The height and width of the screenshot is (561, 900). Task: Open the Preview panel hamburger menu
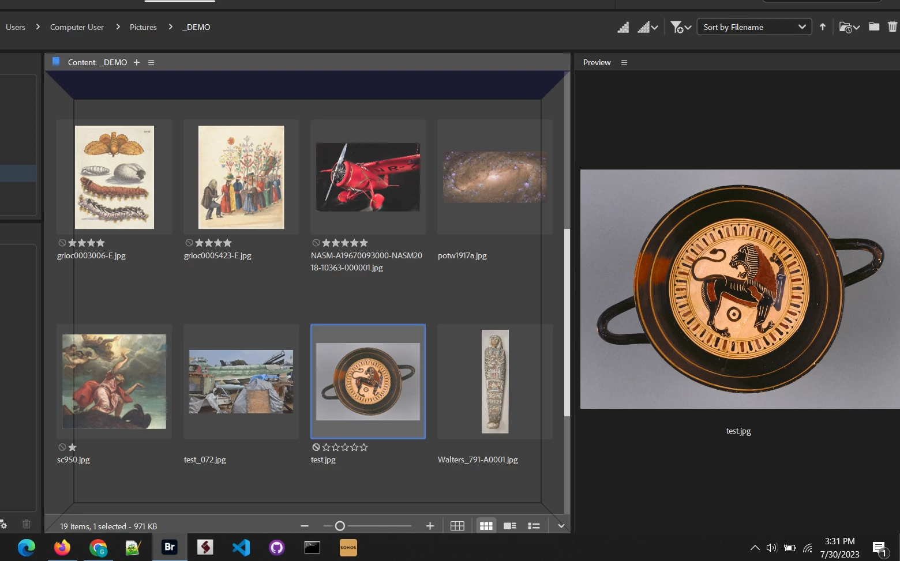tap(624, 62)
